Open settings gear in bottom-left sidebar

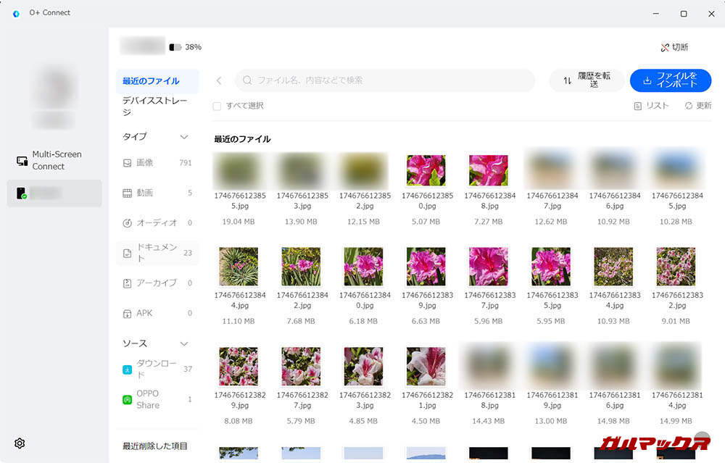coord(20,443)
